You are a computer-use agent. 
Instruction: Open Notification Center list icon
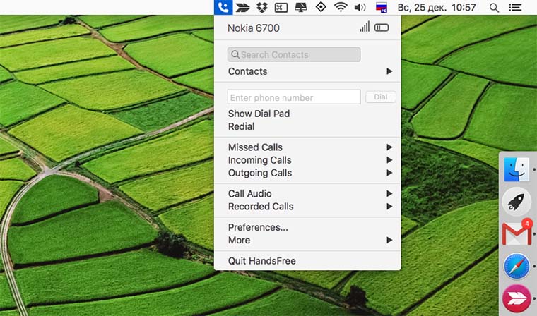pos(515,7)
